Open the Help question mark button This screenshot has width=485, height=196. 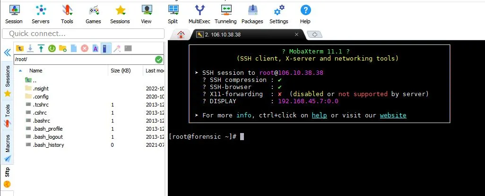(305, 15)
